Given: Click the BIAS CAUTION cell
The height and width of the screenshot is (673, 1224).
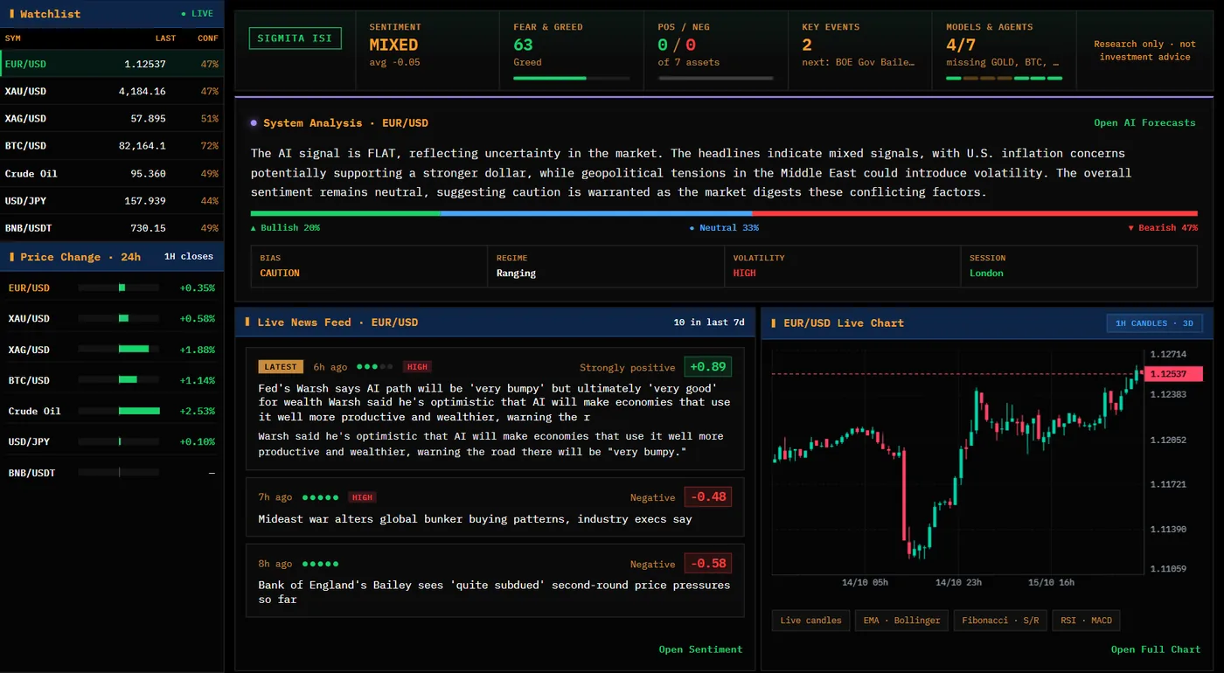Looking at the screenshot, I should click(x=369, y=267).
